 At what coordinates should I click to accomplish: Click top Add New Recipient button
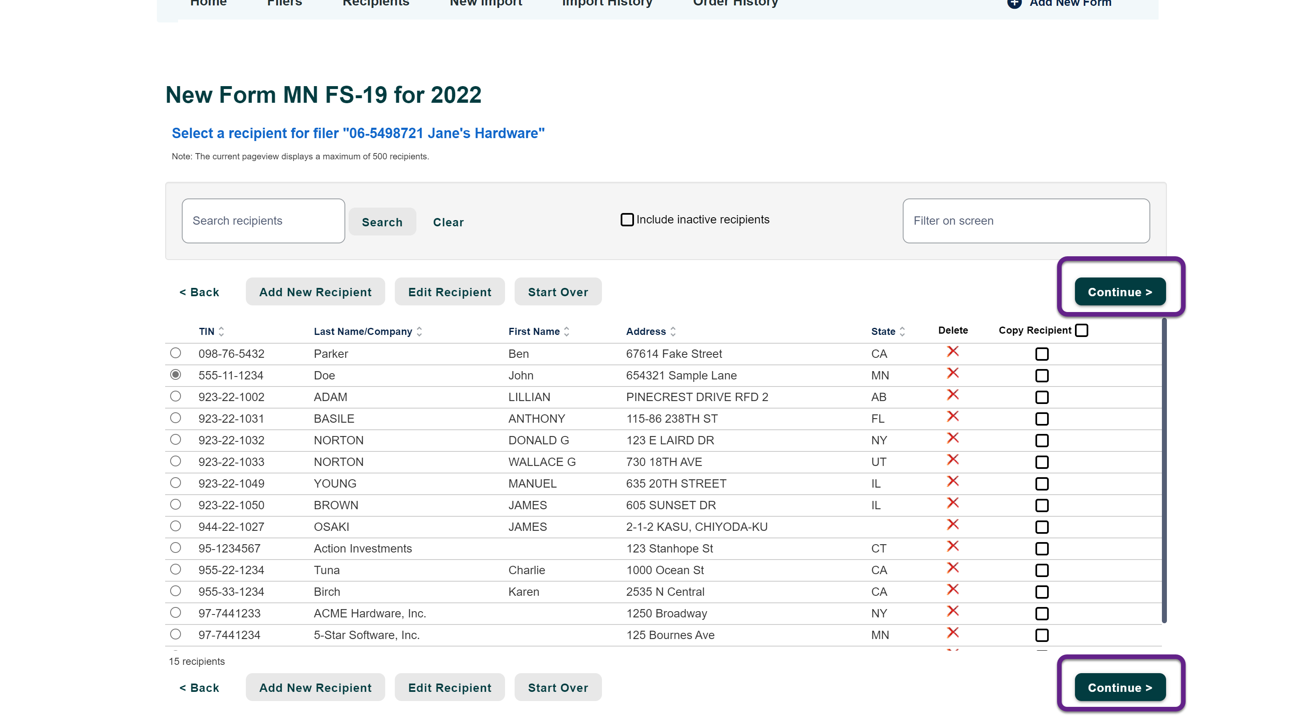click(x=315, y=292)
